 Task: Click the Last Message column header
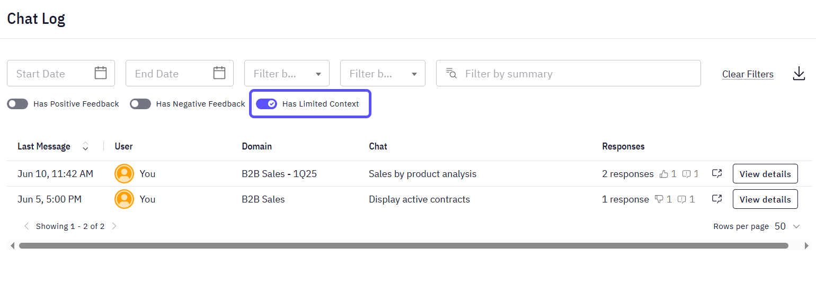tap(44, 146)
